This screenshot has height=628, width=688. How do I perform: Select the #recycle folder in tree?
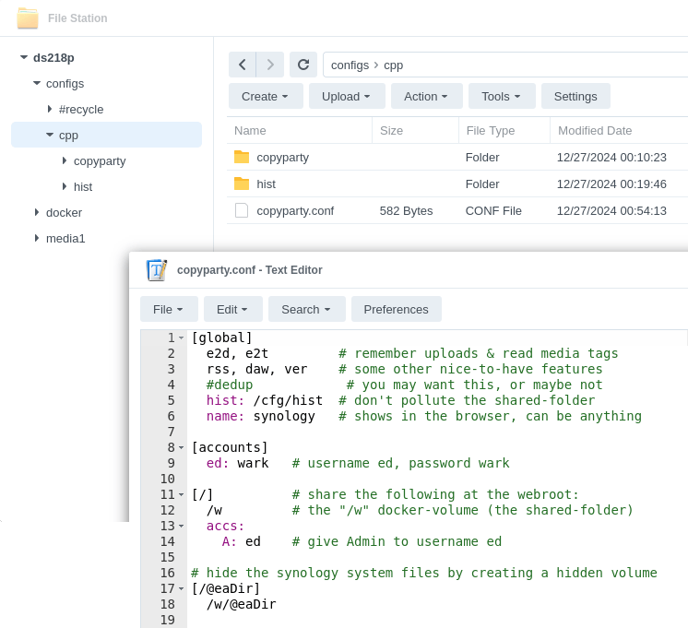[x=81, y=109]
